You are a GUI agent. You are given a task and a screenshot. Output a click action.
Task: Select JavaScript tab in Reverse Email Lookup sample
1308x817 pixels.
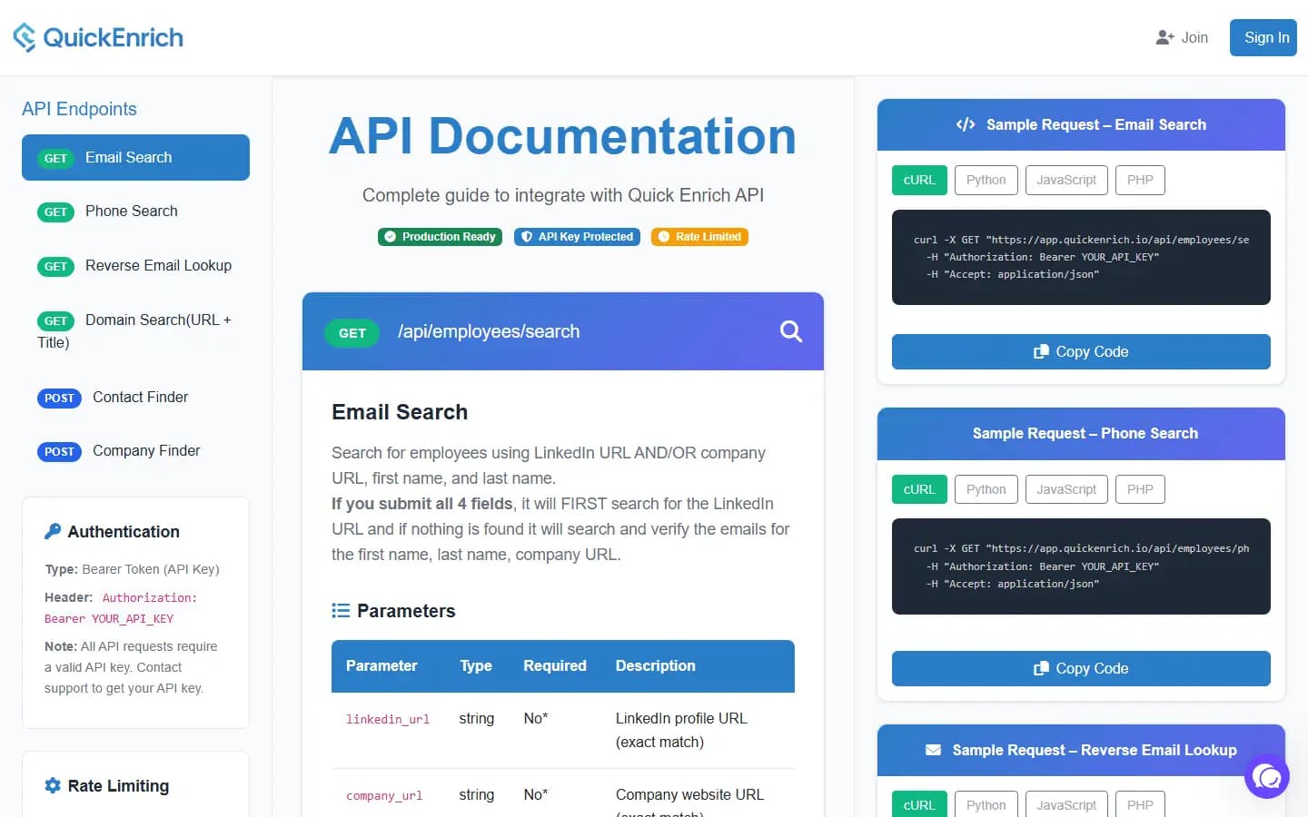(x=1066, y=804)
